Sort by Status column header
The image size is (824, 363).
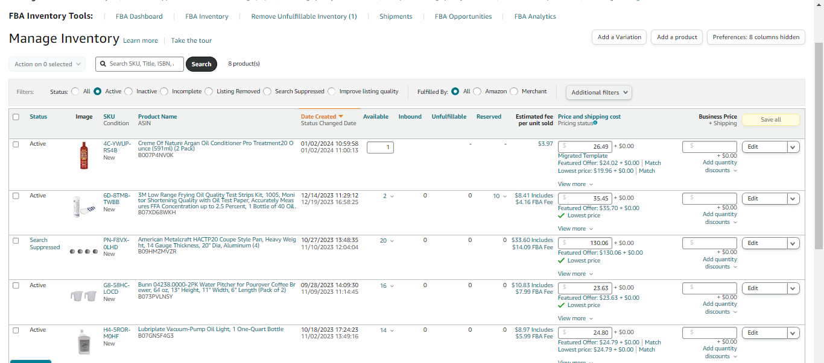38,117
